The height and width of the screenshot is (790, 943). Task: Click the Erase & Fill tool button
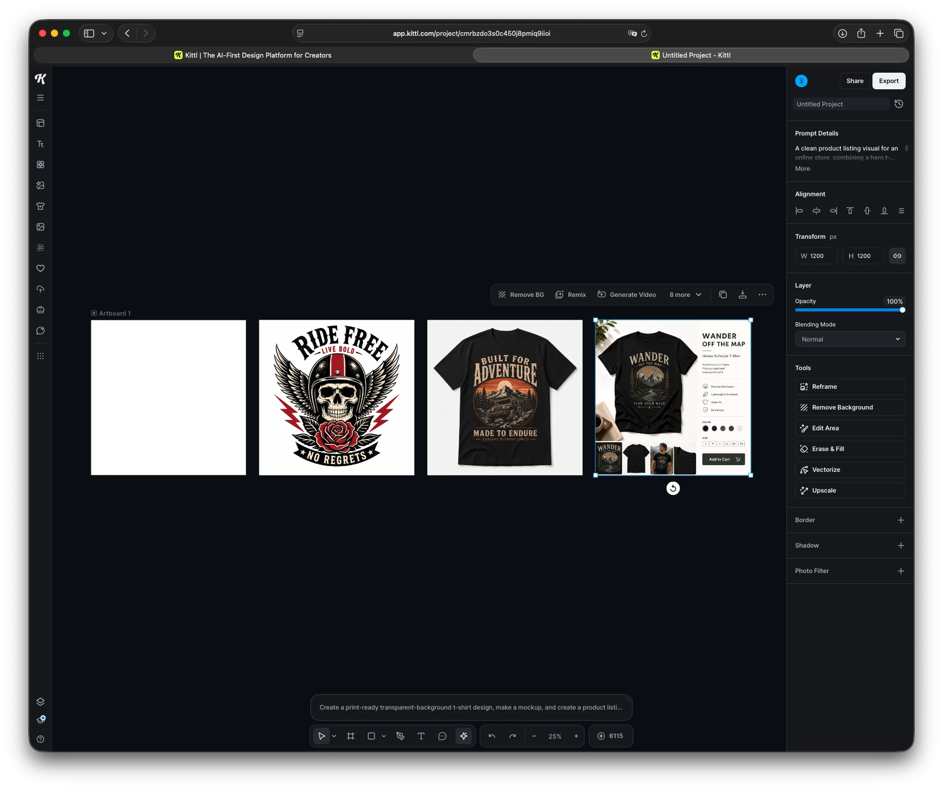[x=850, y=449]
